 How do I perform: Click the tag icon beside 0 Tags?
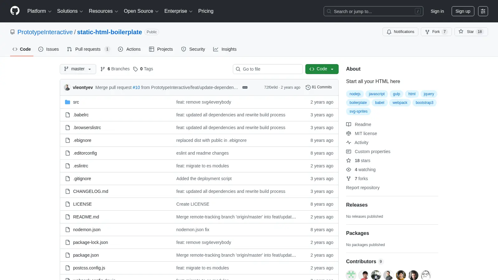tap(135, 69)
